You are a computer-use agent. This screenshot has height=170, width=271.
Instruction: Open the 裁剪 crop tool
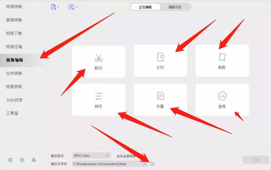point(222,61)
